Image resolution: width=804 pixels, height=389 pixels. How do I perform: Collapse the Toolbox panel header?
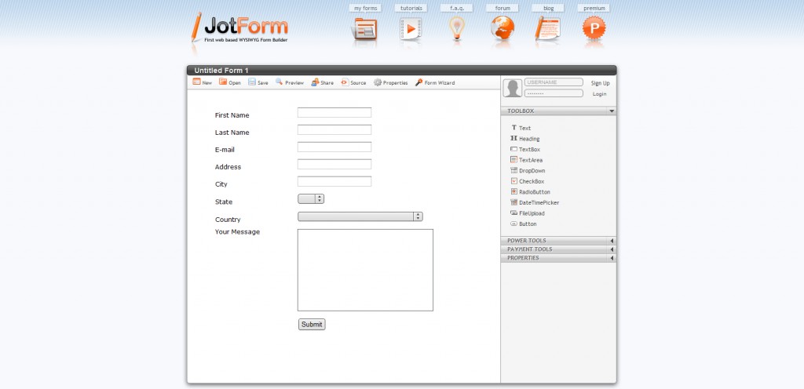[x=558, y=111]
